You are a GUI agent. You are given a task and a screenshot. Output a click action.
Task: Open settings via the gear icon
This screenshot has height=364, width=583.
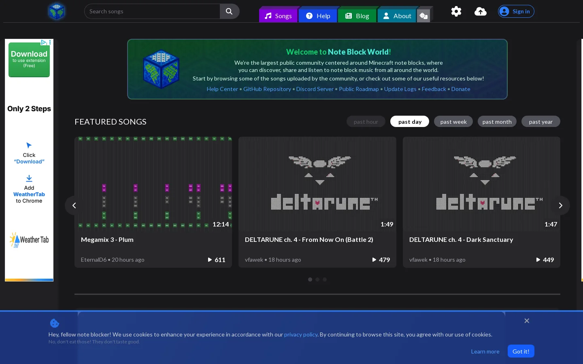tap(456, 11)
